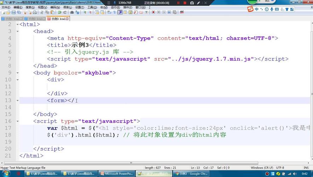The width and height of the screenshot is (313, 177).
Task: Click the Playback macro icon
Action: (x=164, y=12)
